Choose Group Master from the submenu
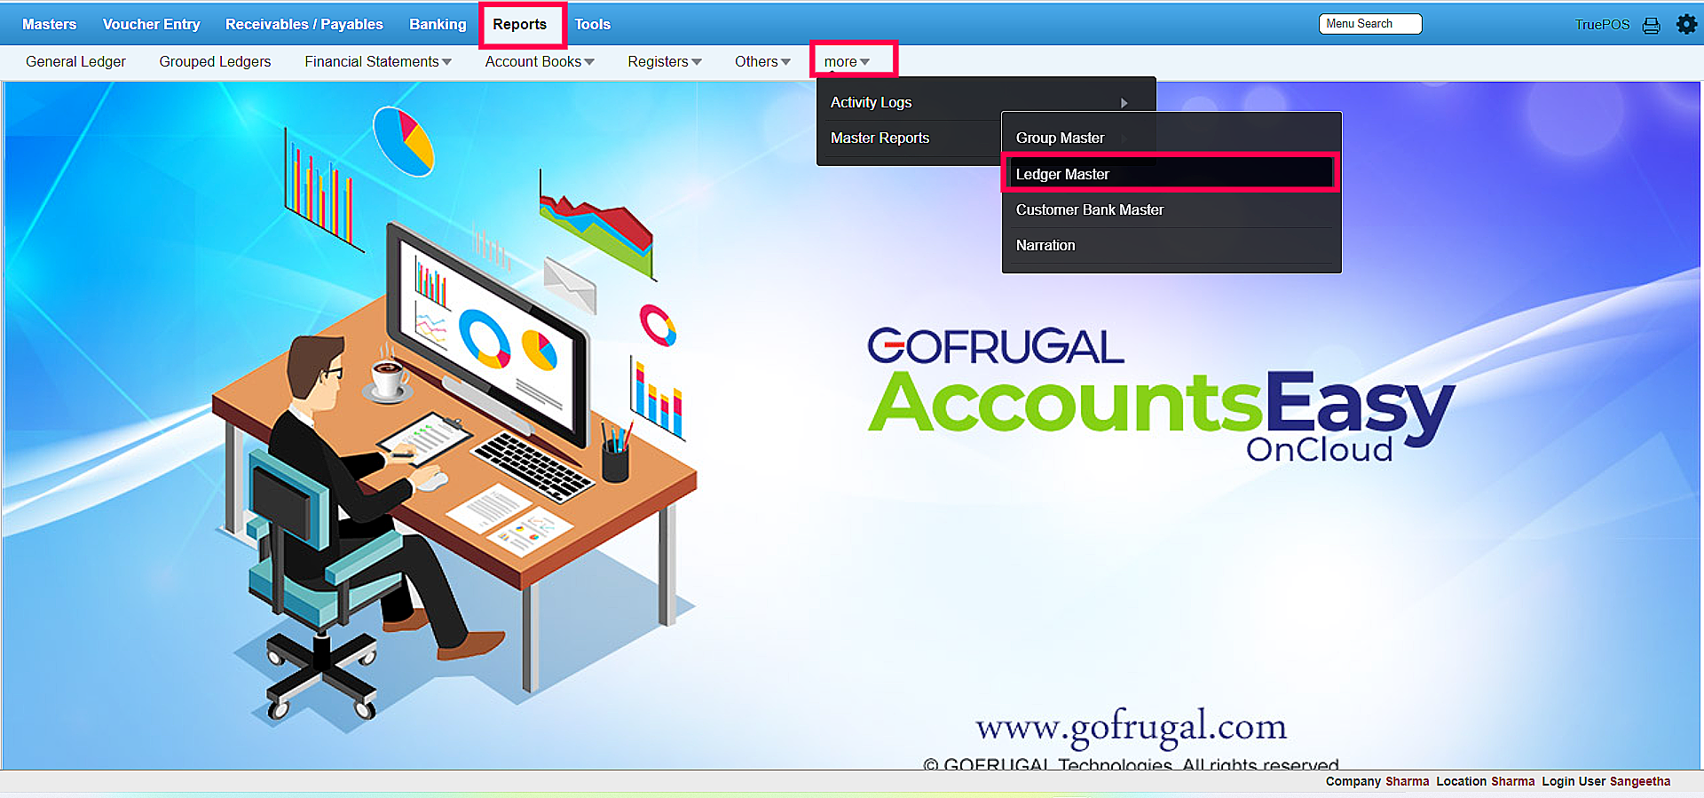Image resolution: width=1704 pixels, height=798 pixels. [x=1171, y=138]
